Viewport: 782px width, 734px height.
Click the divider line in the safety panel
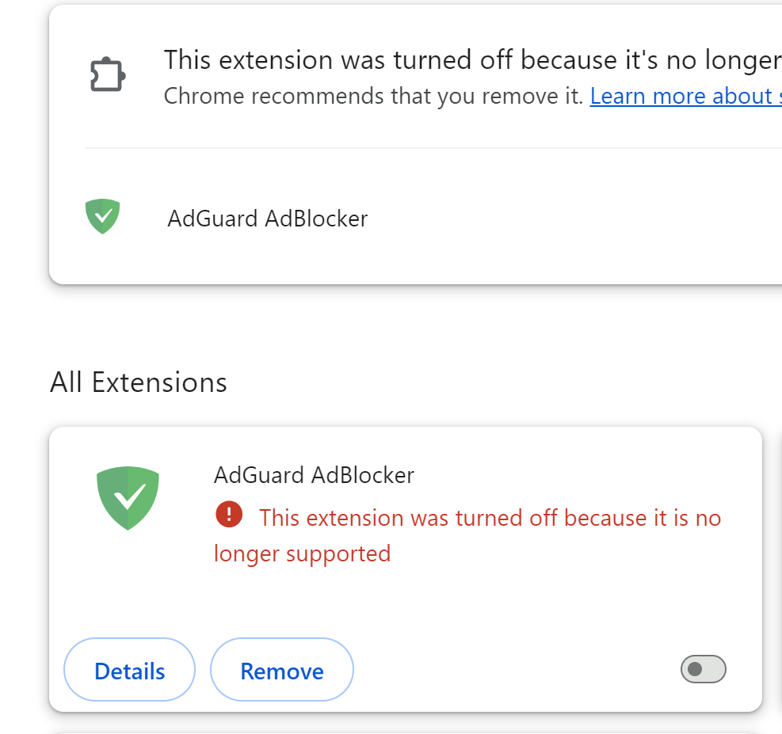click(433, 148)
